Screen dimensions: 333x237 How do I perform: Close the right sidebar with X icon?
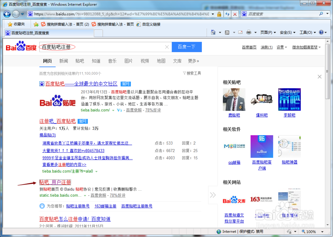tap(319, 77)
